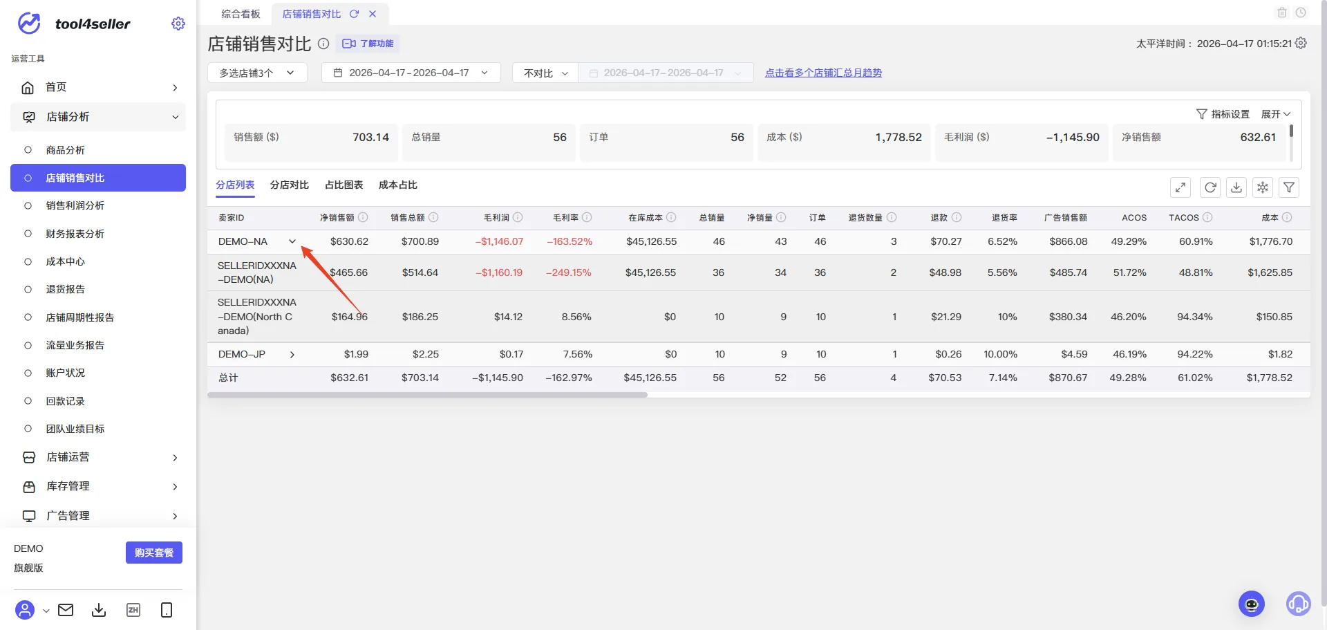Switch language with ZH icon
The image size is (1327, 630).
133,610
